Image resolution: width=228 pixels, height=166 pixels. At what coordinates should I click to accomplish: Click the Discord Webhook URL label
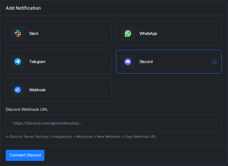pos(27,109)
